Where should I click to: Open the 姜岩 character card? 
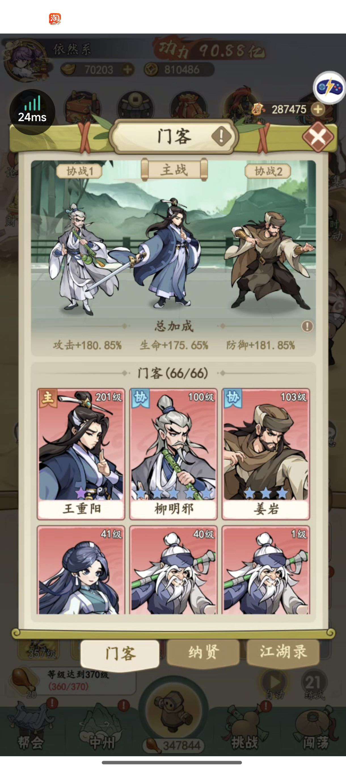(266, 453)
